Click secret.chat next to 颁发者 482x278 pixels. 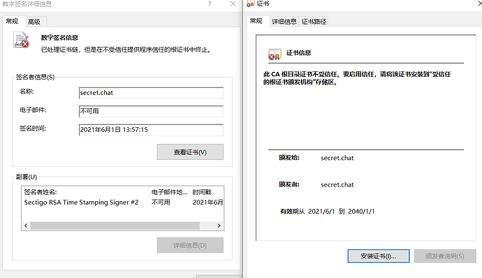pyautogui.click(x=337, y=185)
